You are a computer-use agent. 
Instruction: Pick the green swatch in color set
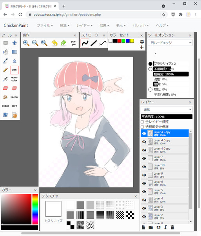(x=123, y=41)
